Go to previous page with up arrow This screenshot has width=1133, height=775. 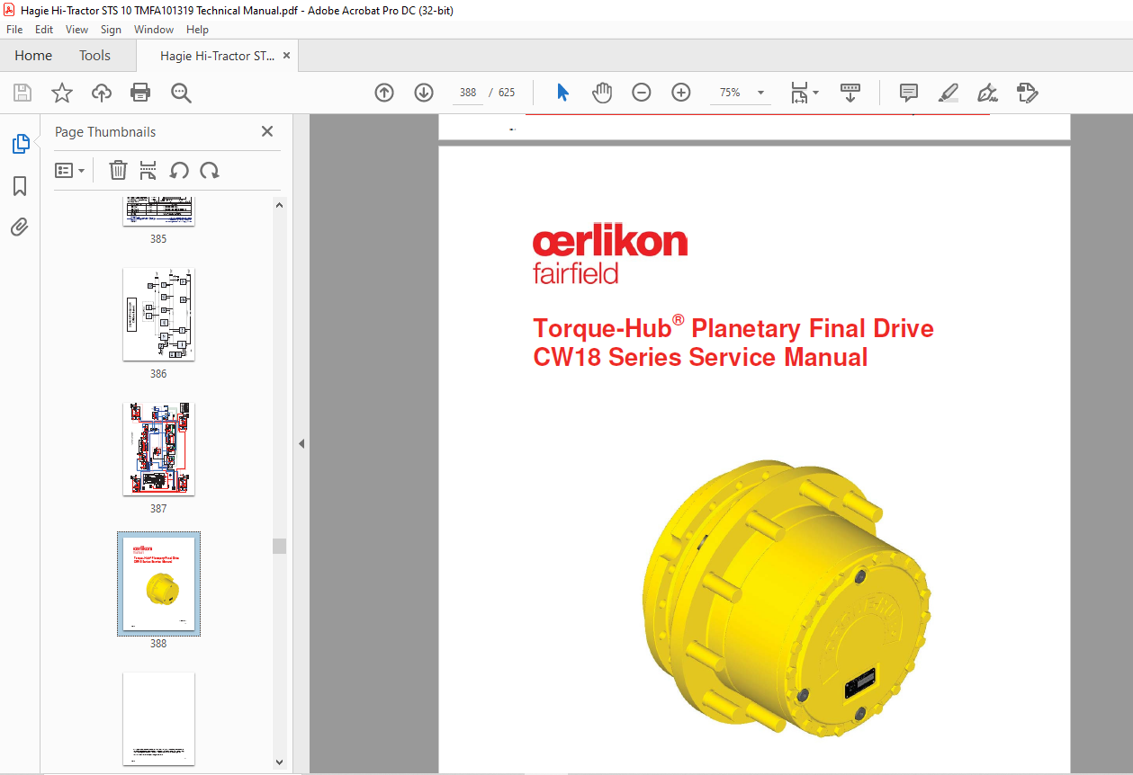384,93
